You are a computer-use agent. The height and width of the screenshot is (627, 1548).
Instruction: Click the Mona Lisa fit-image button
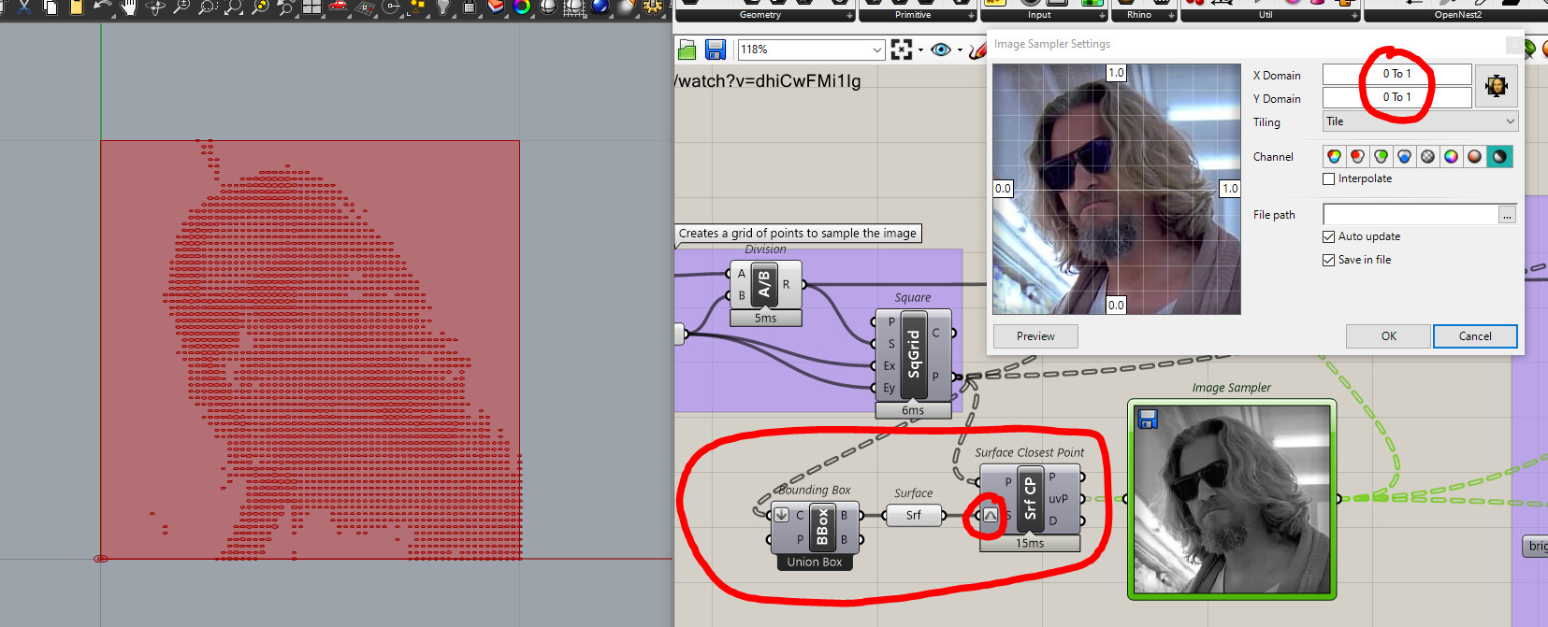[1497, 86]
